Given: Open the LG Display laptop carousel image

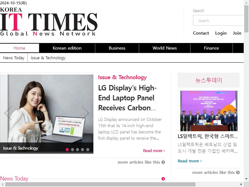Looking at the screenshot, I should point(47,114).
